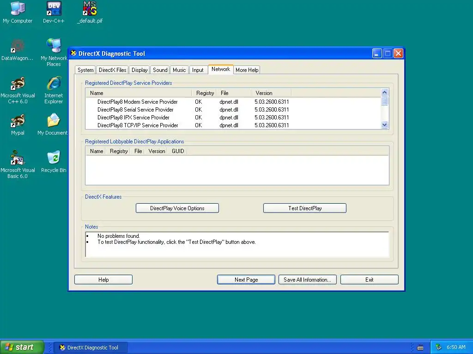The height and width of the screenshot is (354, 473).
Task: Click GUID column header in lobbyable list
Action: click(x=178, y=151)
